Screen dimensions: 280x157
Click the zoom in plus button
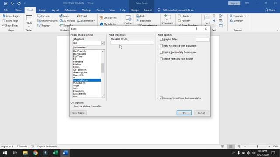269,147
